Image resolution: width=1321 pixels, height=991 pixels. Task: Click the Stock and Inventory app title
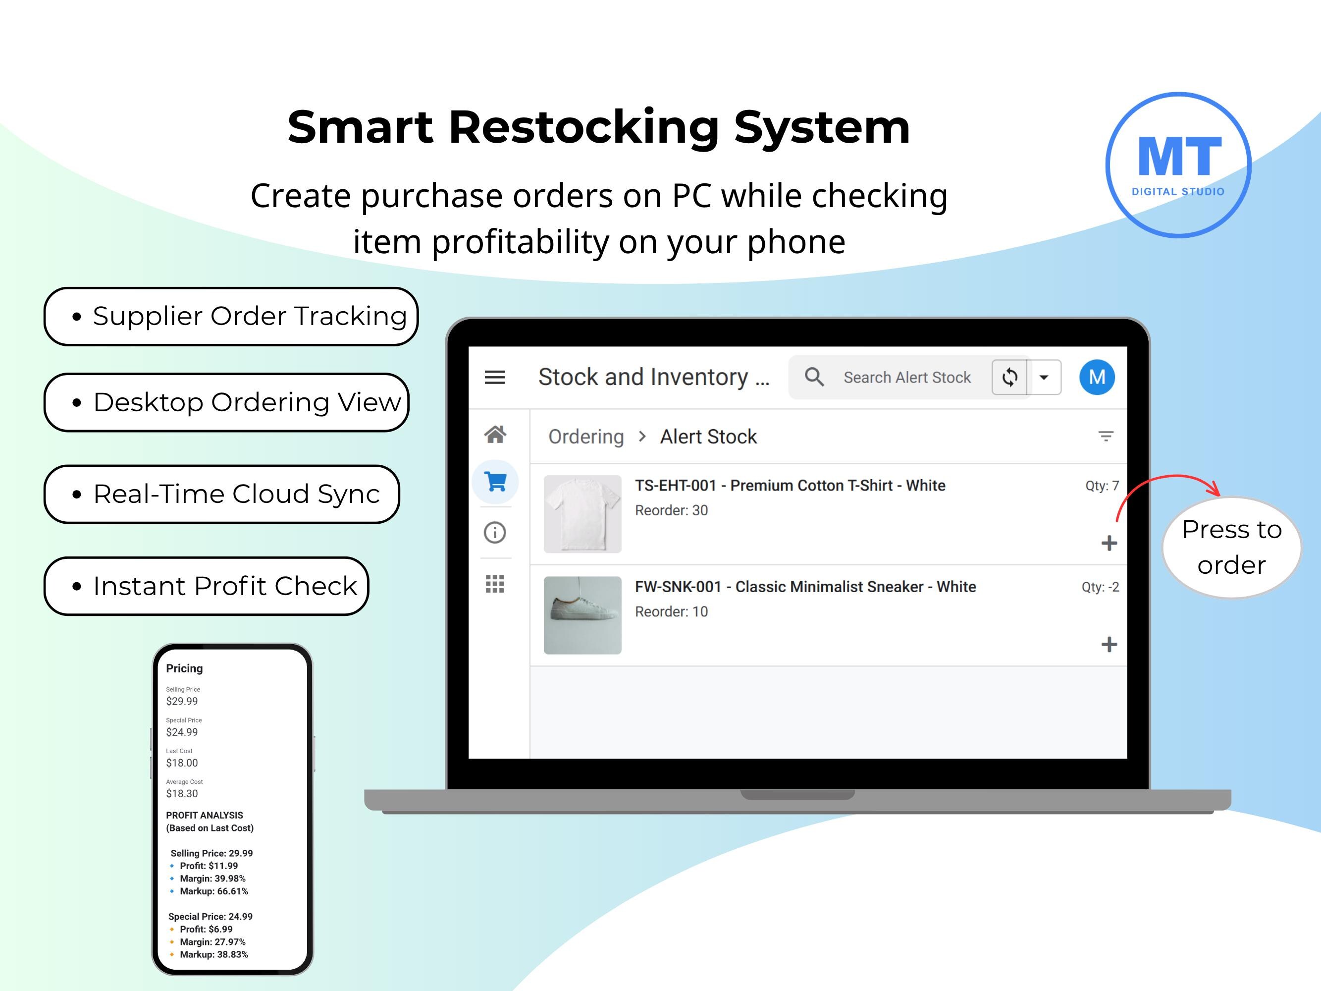(x=654, y=378)
